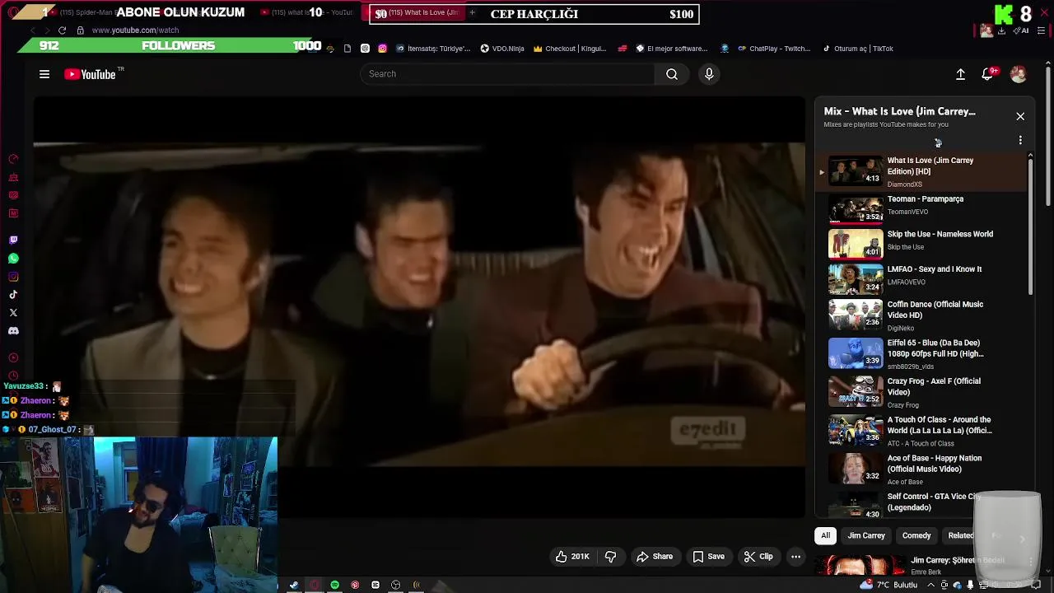The width and height of the screenshot is (1054, 593).
Task: Share the video
Action: click(x=655, y=557)
